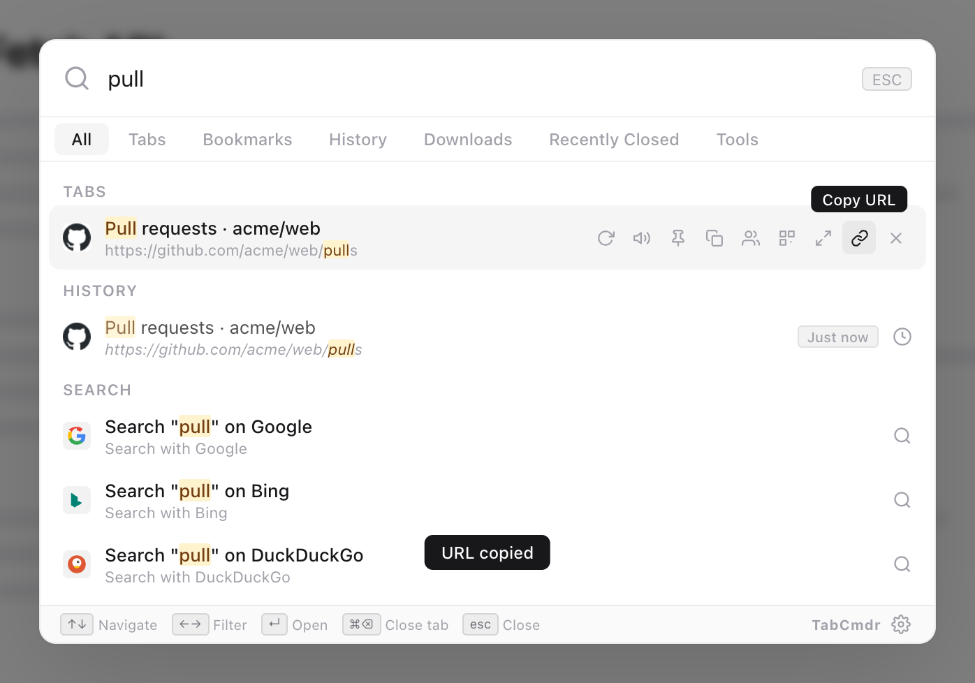
Task: Switch to the Downloads filter
Action: pyautogui.click(x=468, y=139)
